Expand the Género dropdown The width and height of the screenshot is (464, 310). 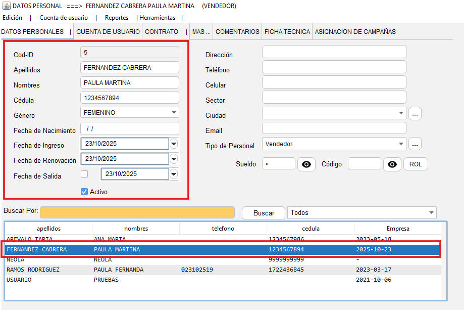tap(174, 112)
